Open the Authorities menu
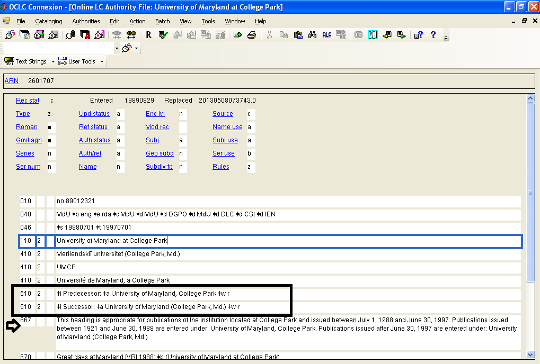 click(86, 21)
